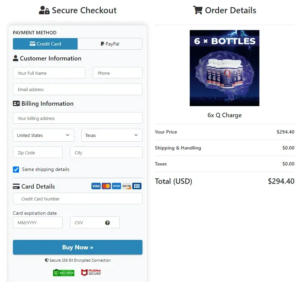
Task: Click the Email address input field
Action: [x=78, y=89]
